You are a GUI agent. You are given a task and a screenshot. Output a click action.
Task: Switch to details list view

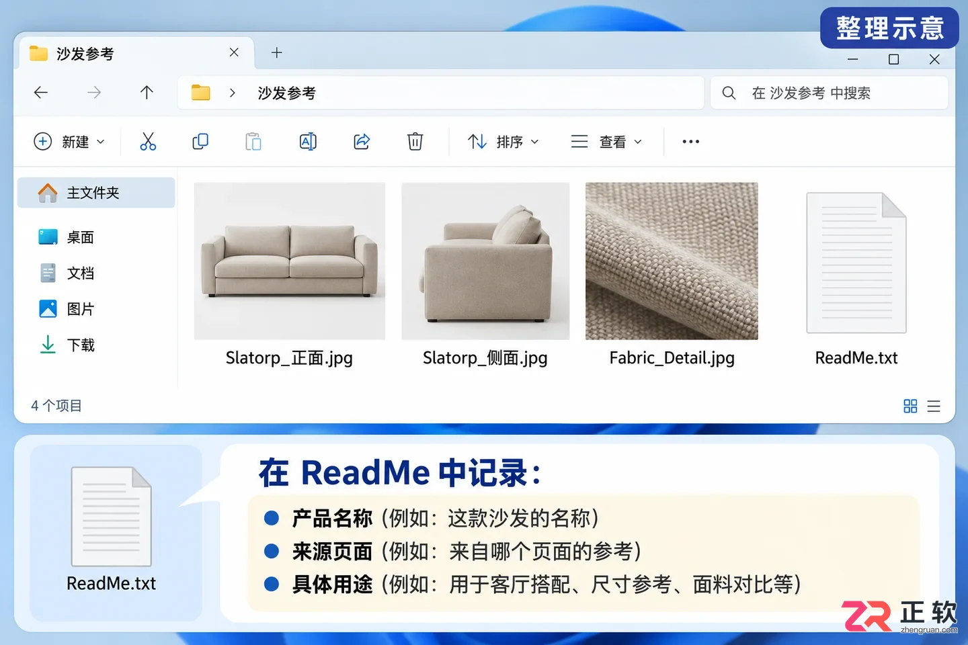[x=934, y=406]
